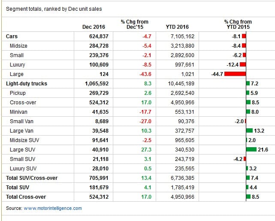Click the red bar for Luxury cars
Screen dimensions: 275x221
point(243,64)
